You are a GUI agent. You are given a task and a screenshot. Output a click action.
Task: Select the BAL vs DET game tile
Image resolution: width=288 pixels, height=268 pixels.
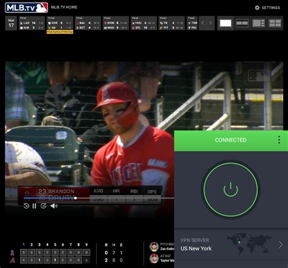(x=87, y=23)
